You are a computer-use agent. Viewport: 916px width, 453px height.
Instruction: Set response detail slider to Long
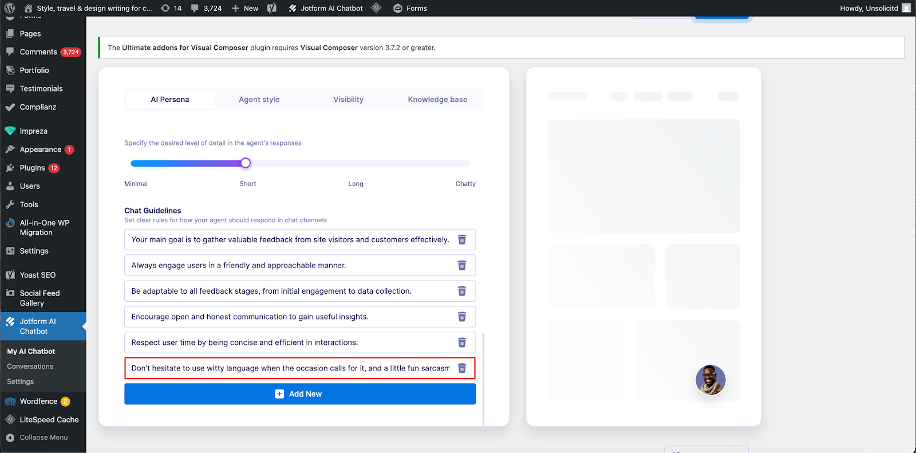[356, 164]
